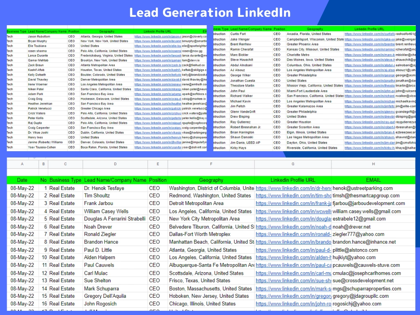Open Curtis Fort's LinkedIn link in Construction sheet
This screenshot has width=420, height=315.
point(369,34)
